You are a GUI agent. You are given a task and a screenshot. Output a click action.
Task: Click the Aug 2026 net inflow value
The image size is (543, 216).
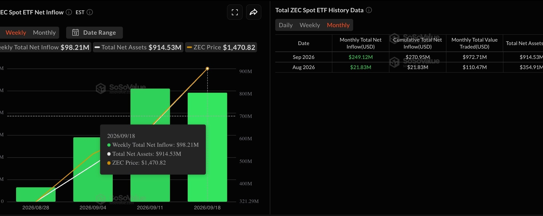tap(361, 67)
